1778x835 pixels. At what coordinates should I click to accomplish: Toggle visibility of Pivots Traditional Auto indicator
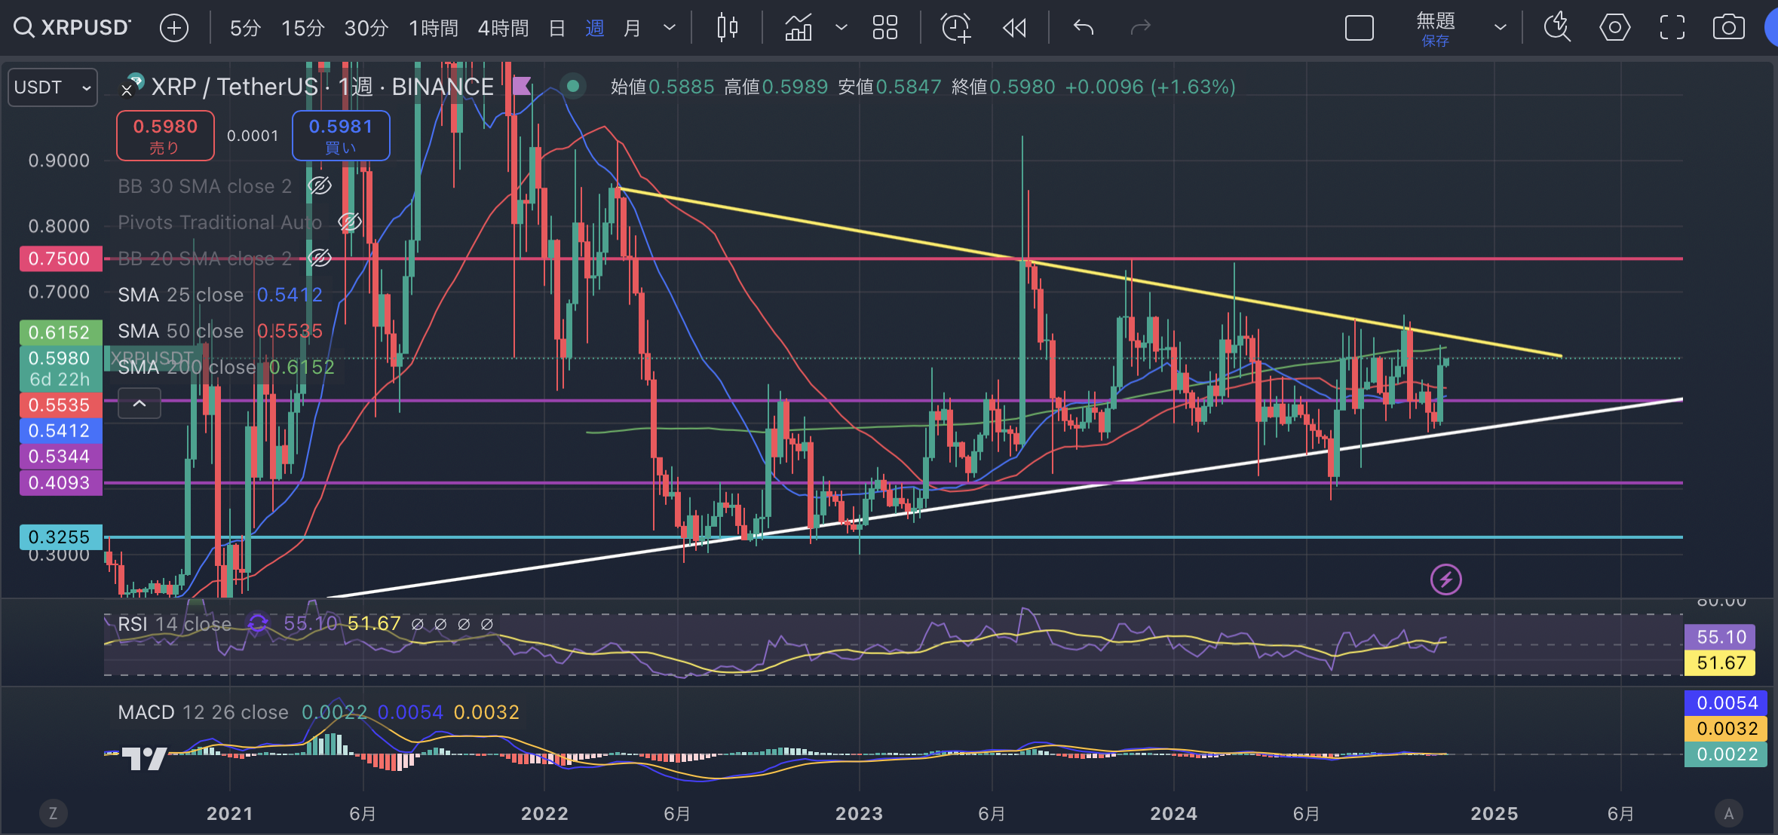350,222
